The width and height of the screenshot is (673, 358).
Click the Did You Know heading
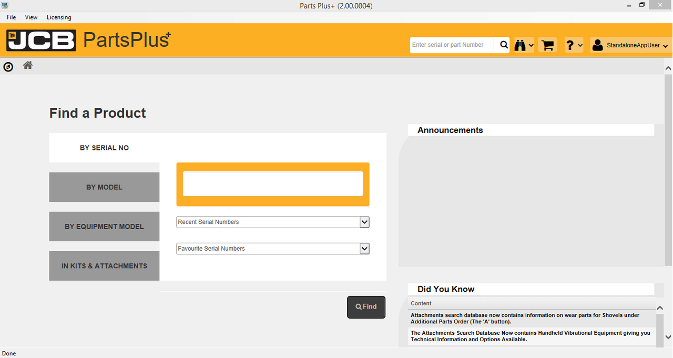[446, 289]
